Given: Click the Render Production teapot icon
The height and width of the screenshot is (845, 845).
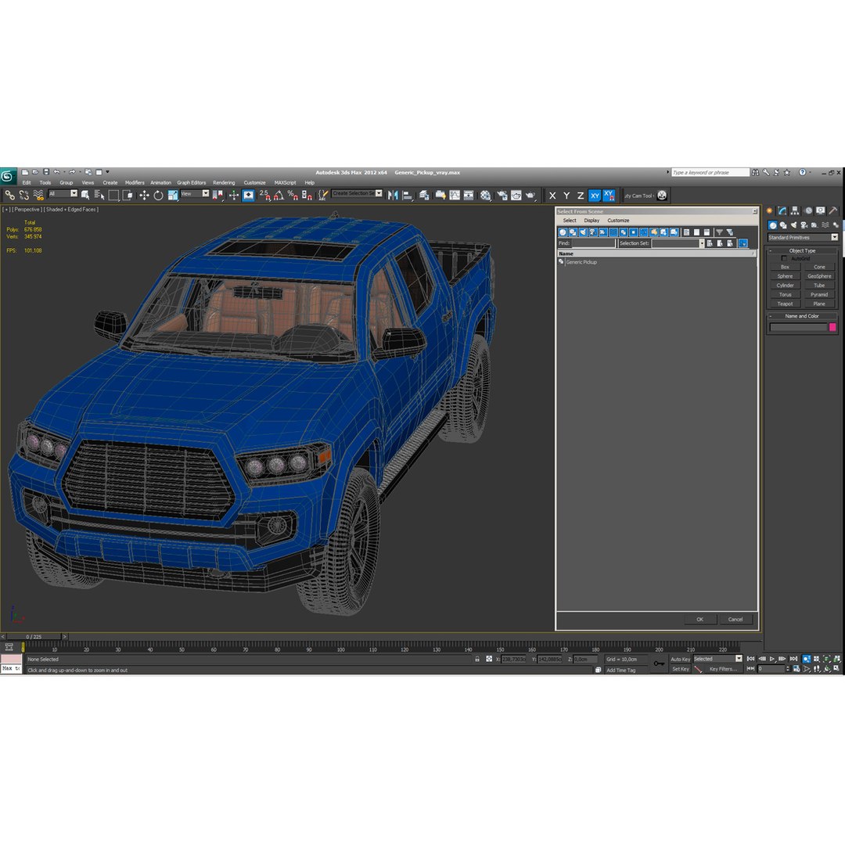Looking at the screenshot, I should pos(530,195).
